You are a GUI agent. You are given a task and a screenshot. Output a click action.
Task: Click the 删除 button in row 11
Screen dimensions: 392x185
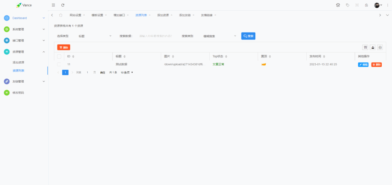[377, 64]
